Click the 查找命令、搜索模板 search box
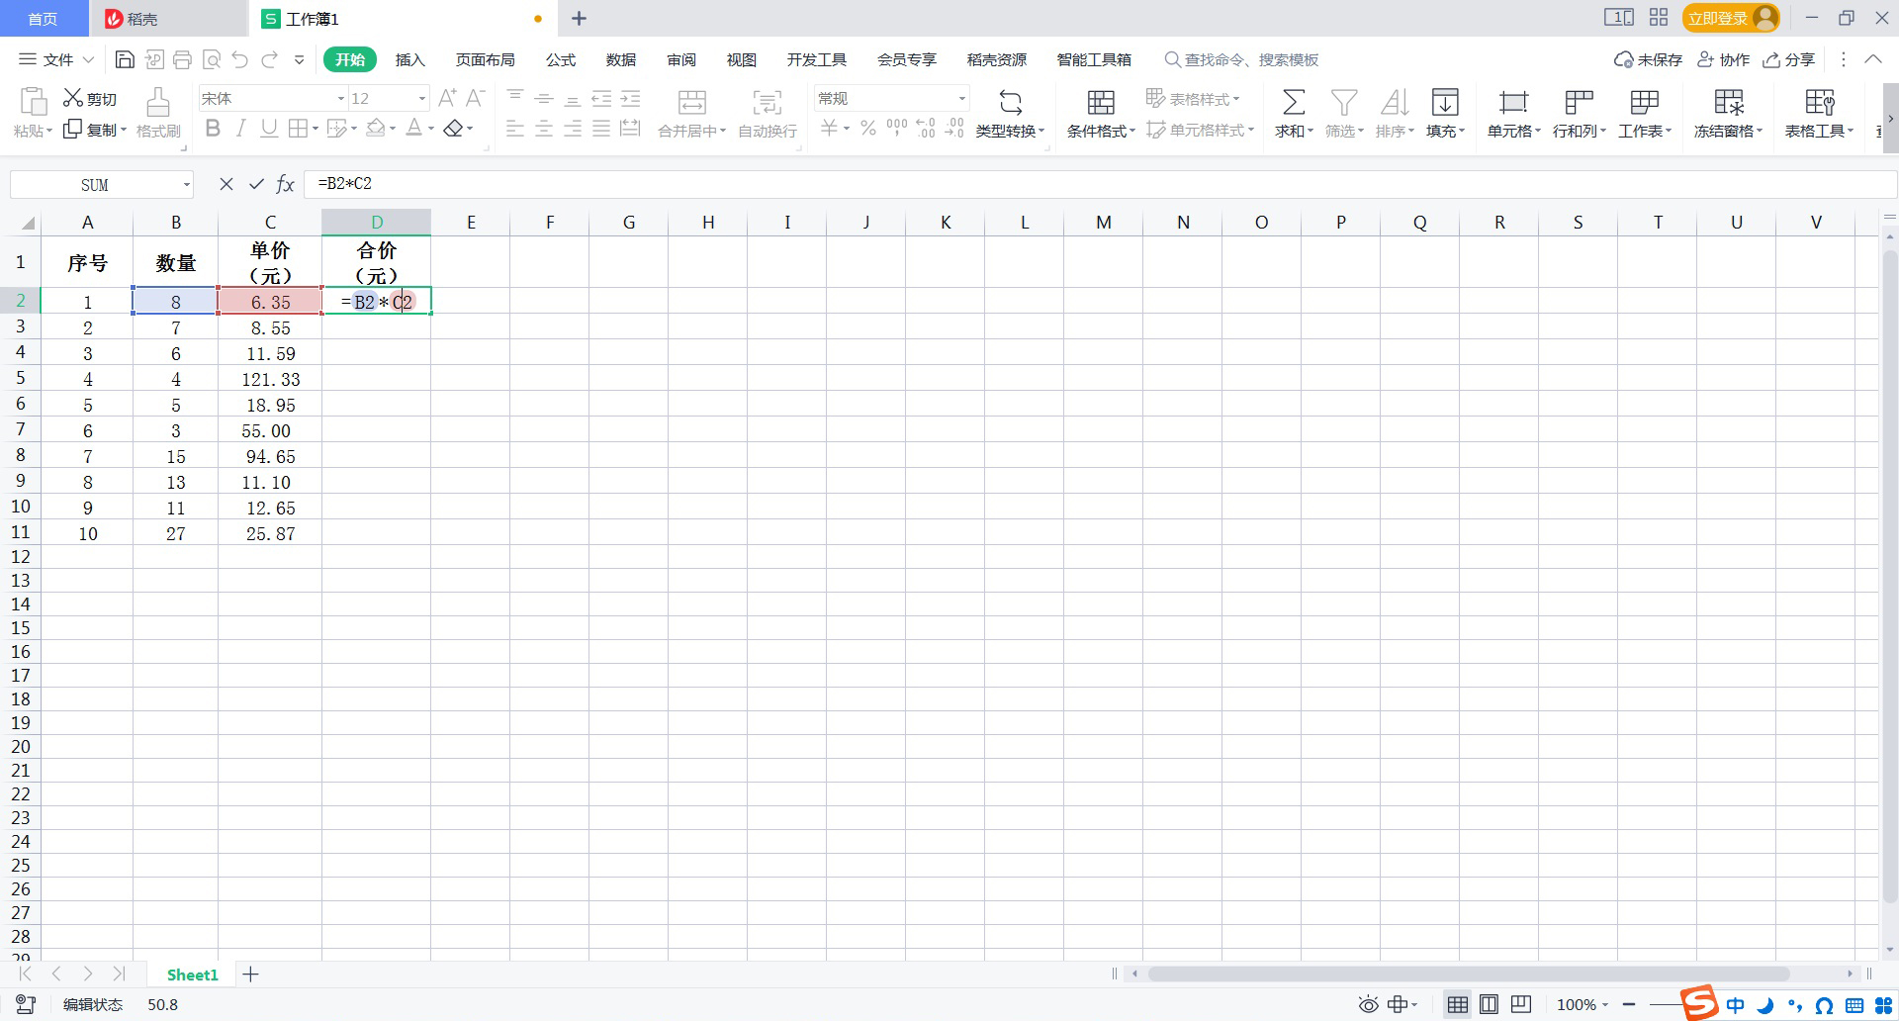The height and width of the screenshot is (1021, 1899). 1241,59
